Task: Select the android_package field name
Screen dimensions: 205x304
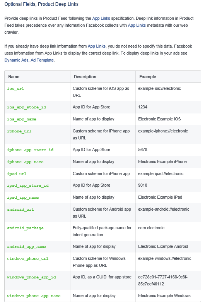Action: [x=25, y=228]
